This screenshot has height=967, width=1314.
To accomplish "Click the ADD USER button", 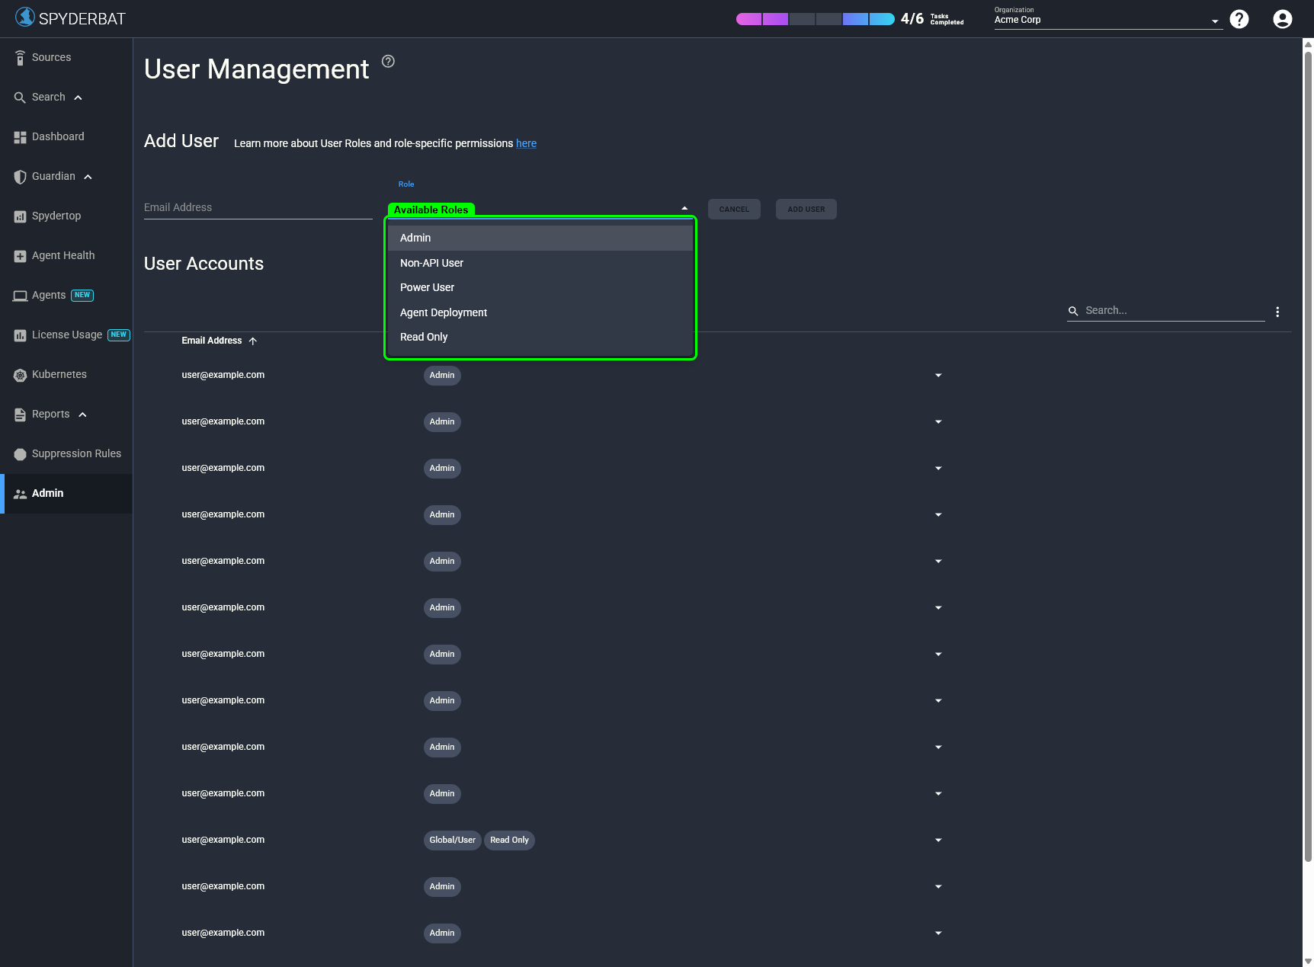I will click(806, 209).
